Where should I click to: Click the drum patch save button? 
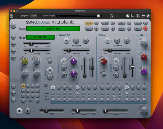coord(13,51)
